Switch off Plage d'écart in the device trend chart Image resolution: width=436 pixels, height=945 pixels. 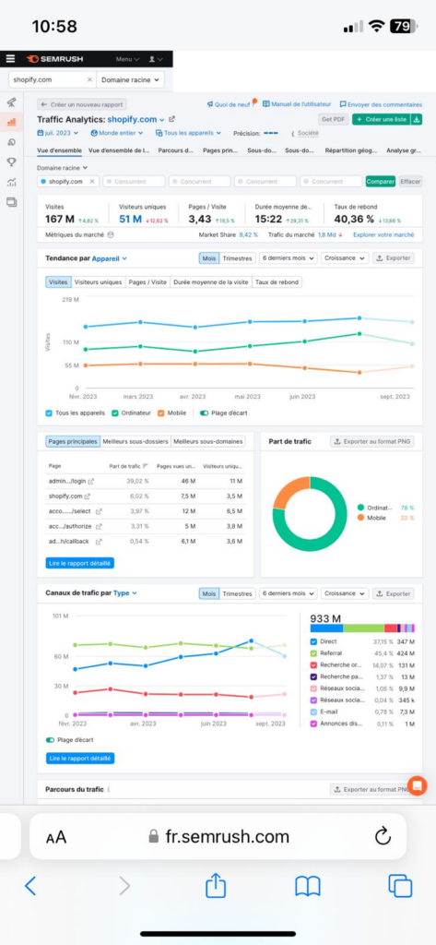pos(205,413)
